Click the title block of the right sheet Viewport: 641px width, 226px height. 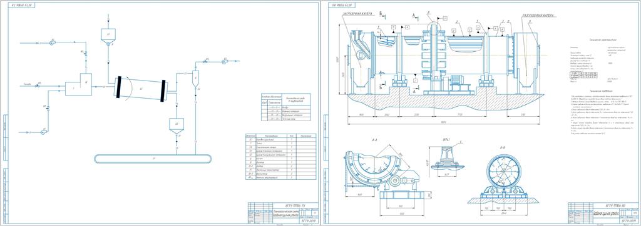point(603,212)
